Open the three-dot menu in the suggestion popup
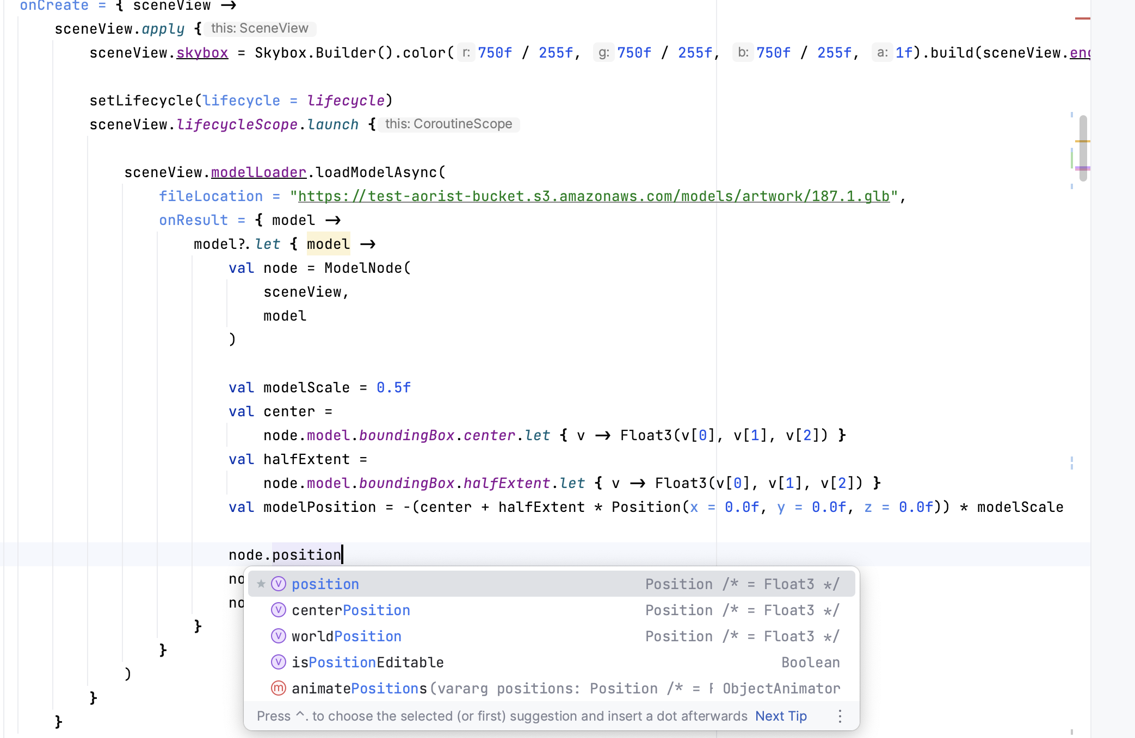This screenshot has width=1135, height=738. [x=840, y=716]
